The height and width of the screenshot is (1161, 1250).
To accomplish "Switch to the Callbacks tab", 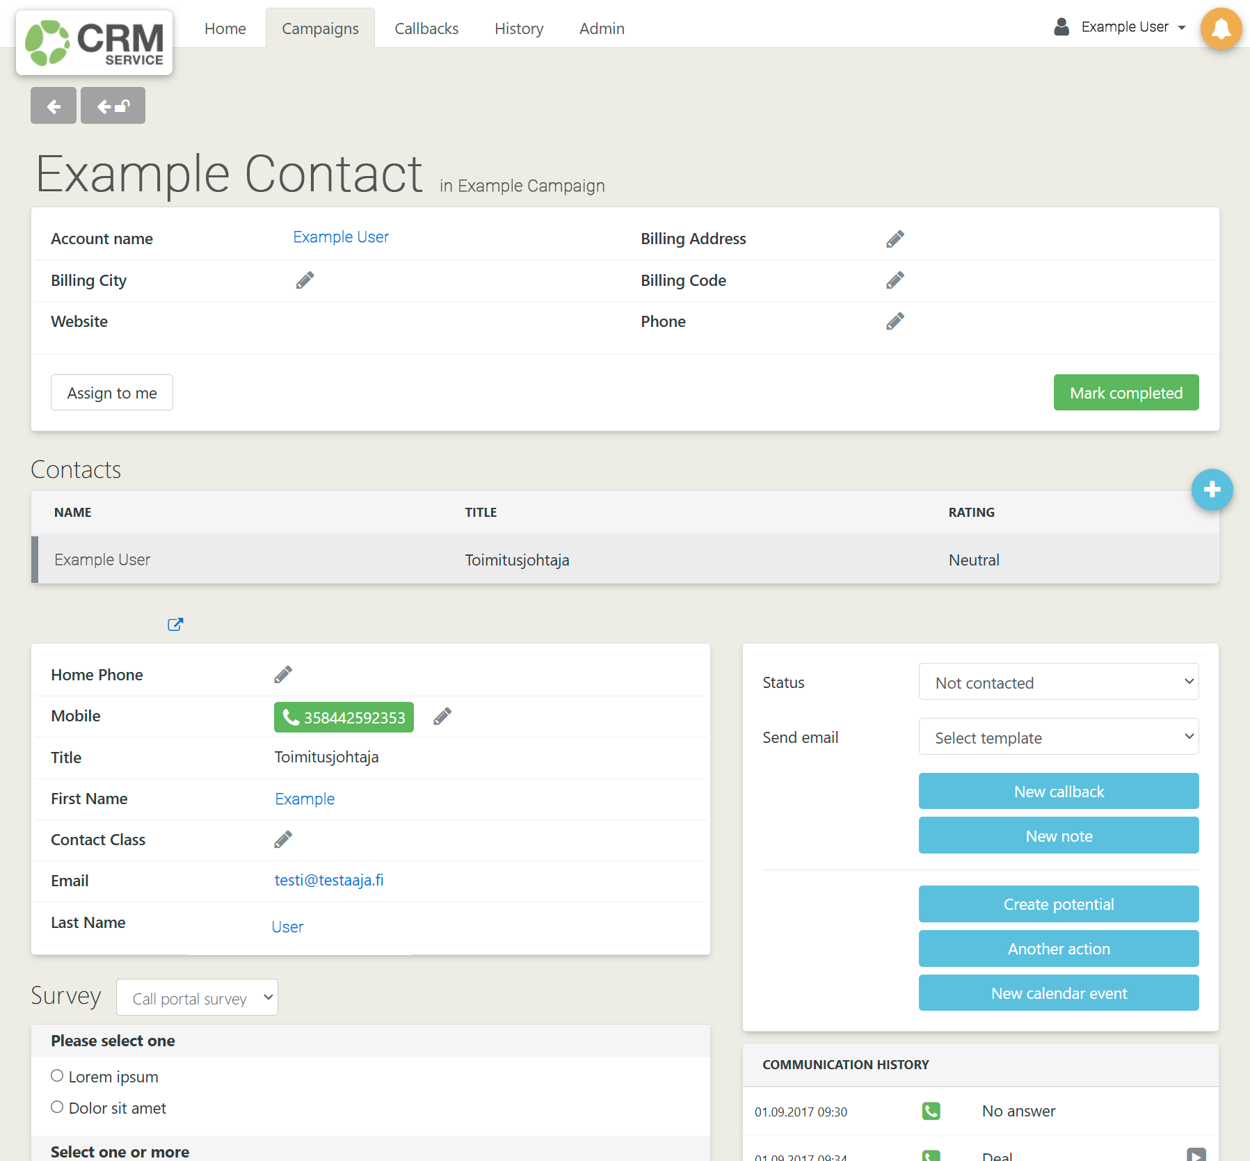I will pyautogui.click(x=426, y=29).
